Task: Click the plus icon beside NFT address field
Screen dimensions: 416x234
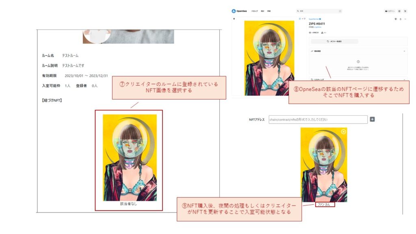Action: [372, 119]
